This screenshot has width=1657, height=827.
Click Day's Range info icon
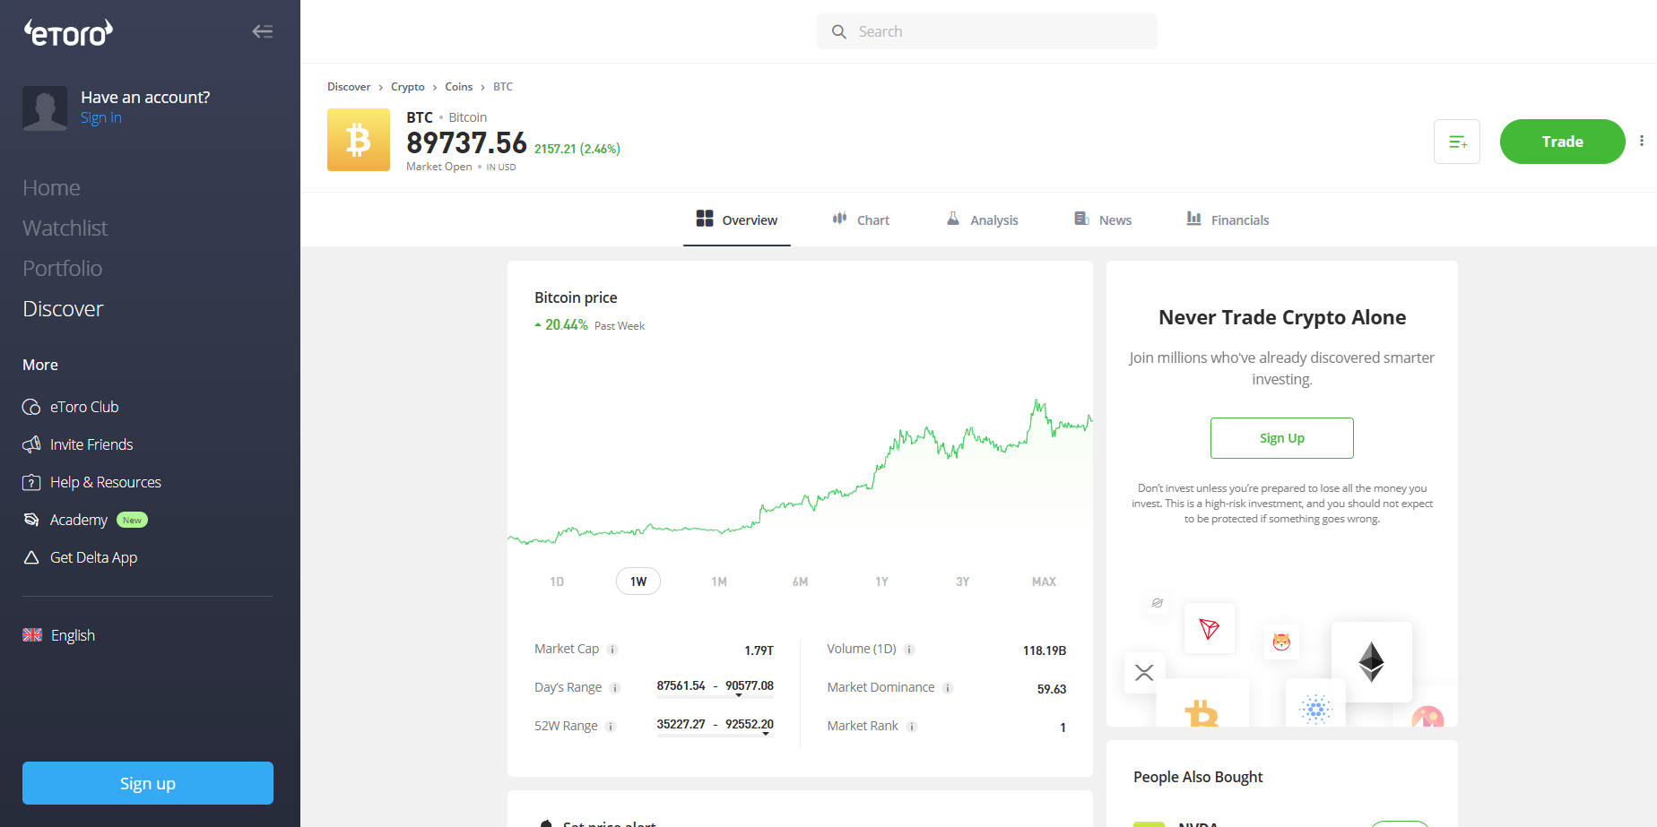[615, 688]
